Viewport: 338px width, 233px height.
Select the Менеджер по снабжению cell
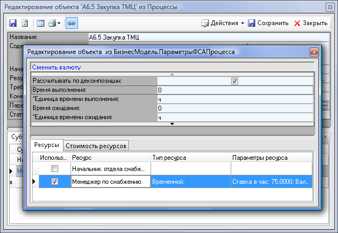pos(111,182)
